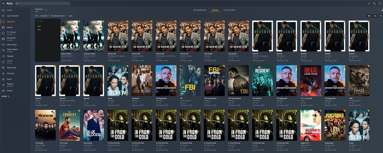Shuffle the Television library

(375, 16)
